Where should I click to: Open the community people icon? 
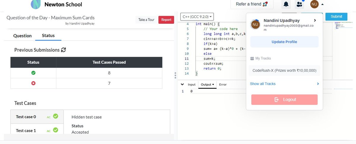(300, 4)
